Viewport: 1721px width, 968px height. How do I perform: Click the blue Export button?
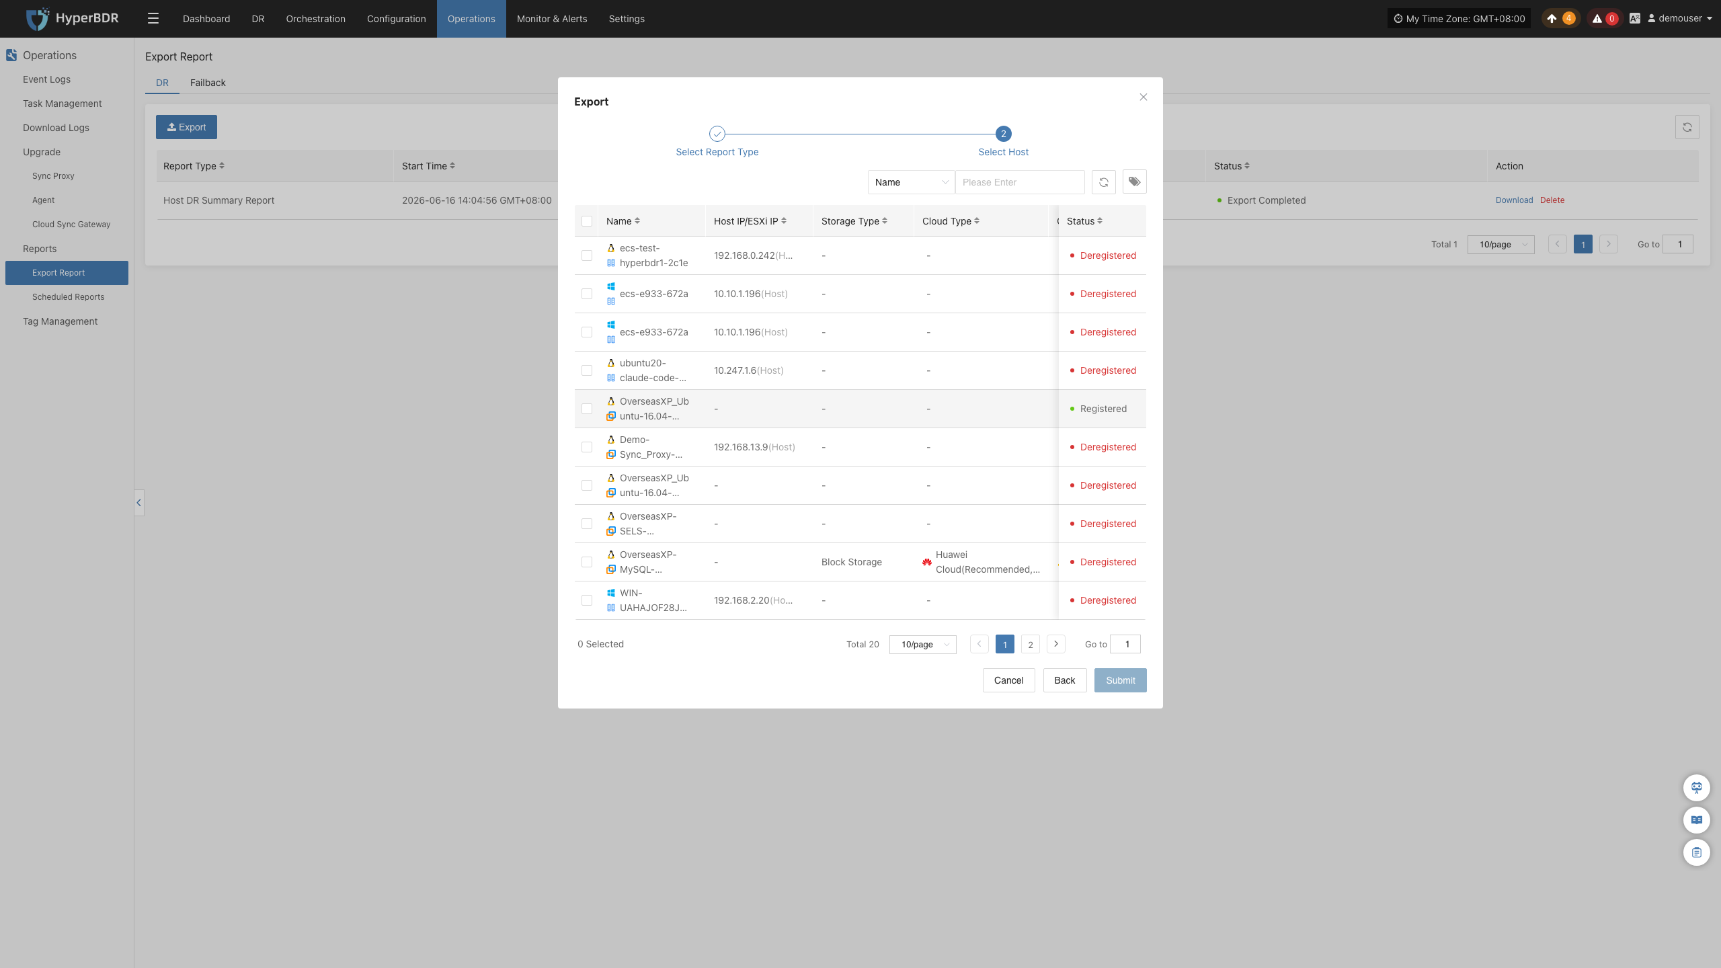(186, 127)
